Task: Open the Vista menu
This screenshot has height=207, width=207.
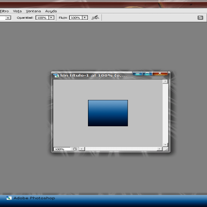Action: coord(17,11)
